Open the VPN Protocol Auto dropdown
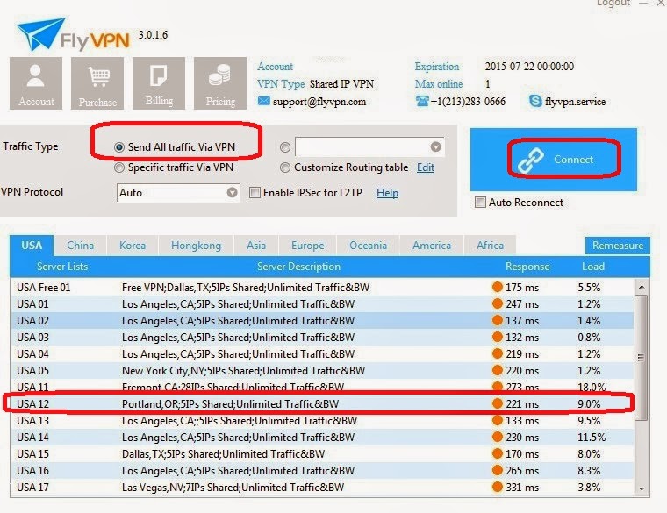Screen dimensions: 667x513 pos(178,193)
